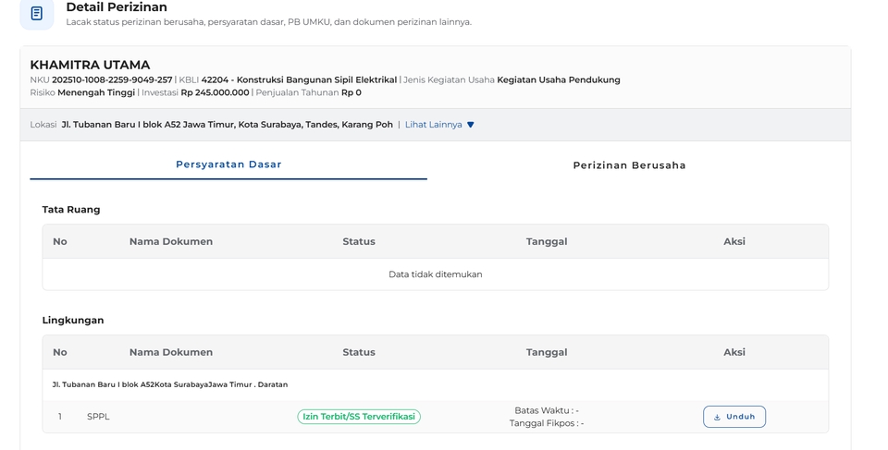Image resolution: width=888 pixels, height=450 pixels.
Task: Click the download icon in the Unduh button
Action: click(x=717, y=417)
